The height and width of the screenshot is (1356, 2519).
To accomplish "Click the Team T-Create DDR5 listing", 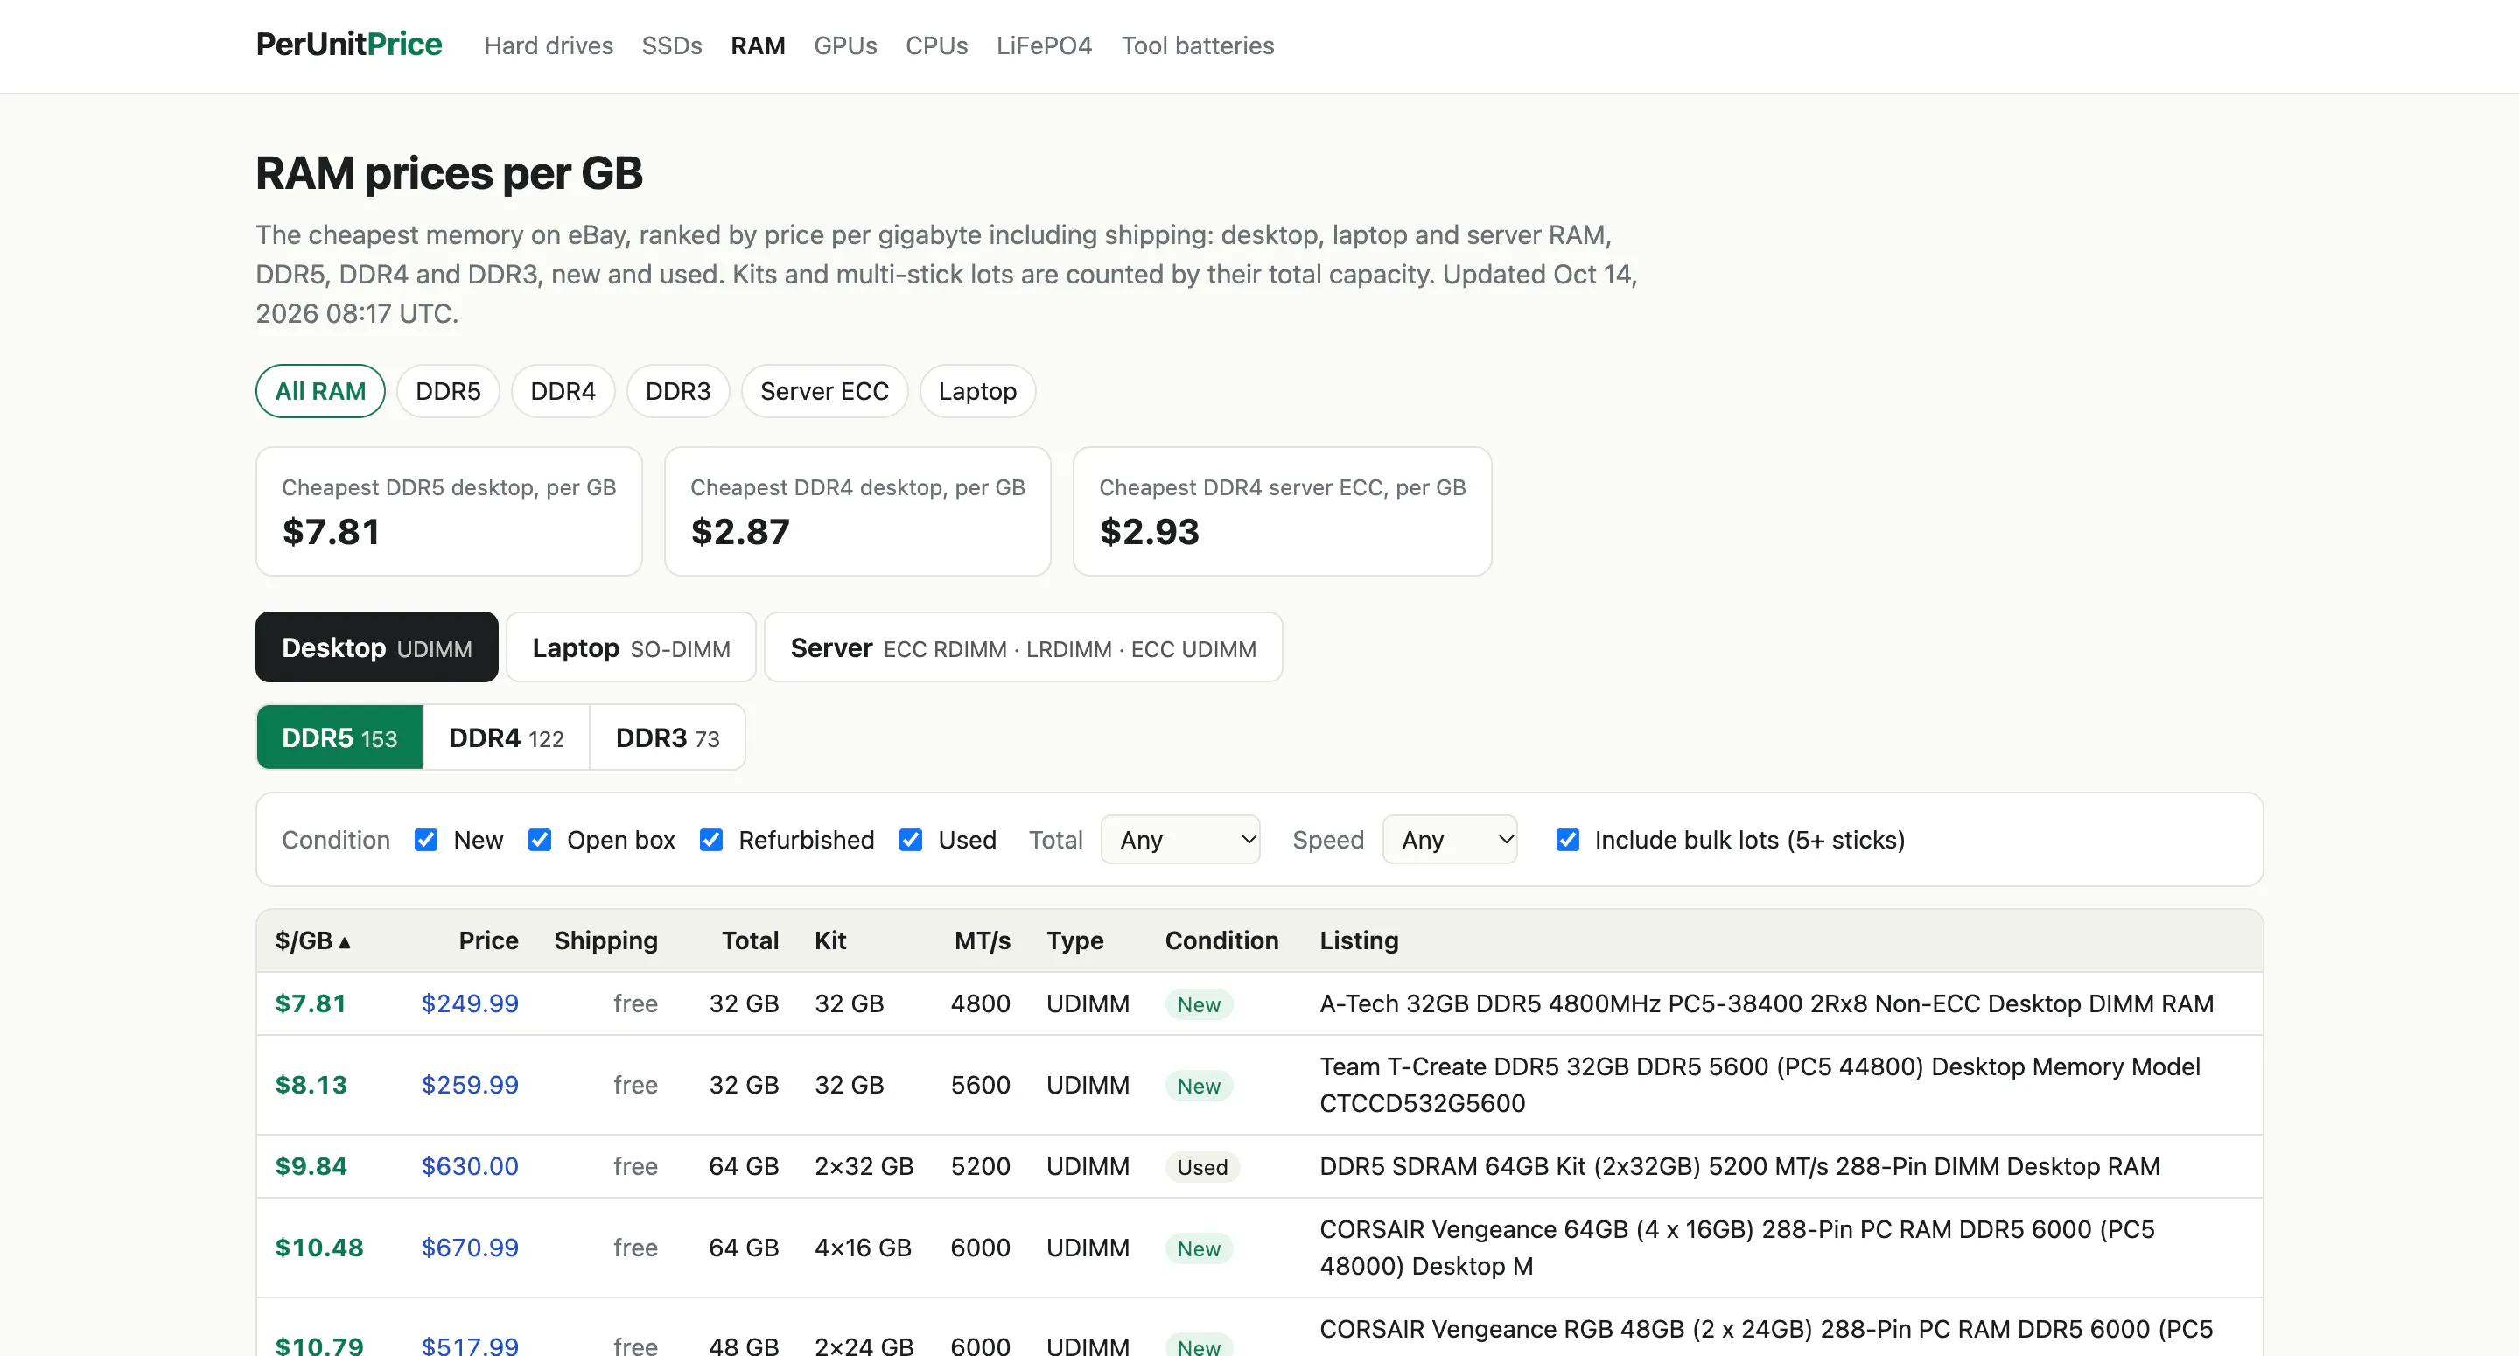I will click(x=1760, y=1085).
